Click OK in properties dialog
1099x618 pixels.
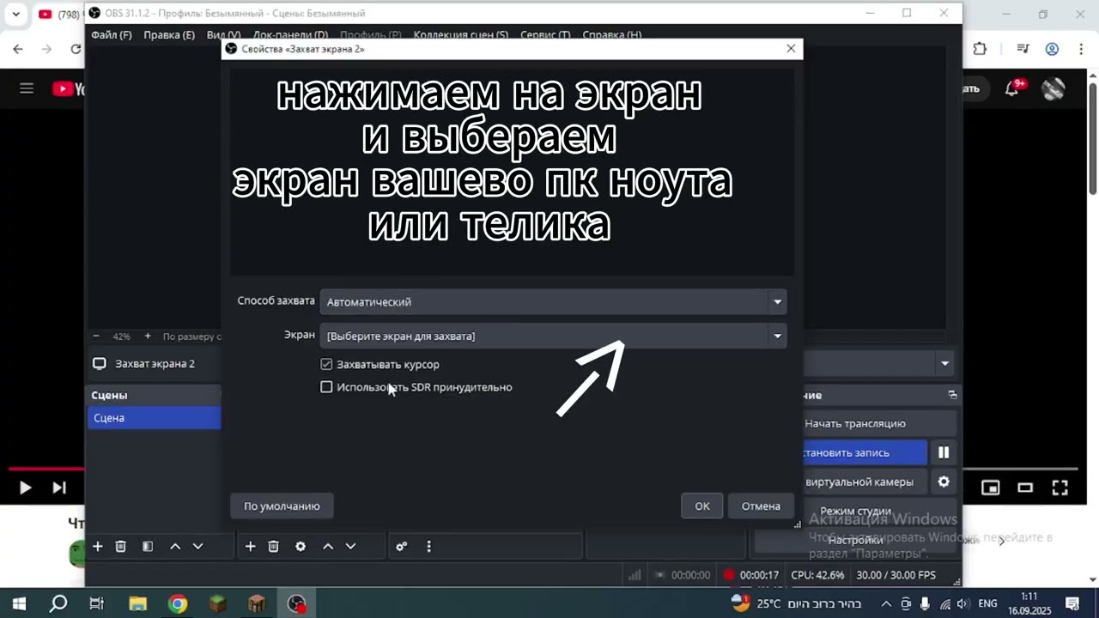(x=702, y=506)
